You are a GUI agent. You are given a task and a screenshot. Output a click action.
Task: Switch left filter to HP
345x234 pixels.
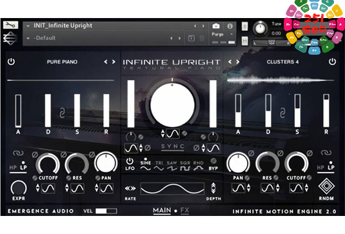click(x=13, y=168)
